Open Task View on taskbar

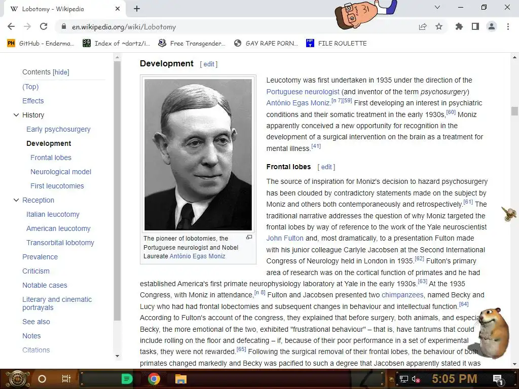[66, 379]
